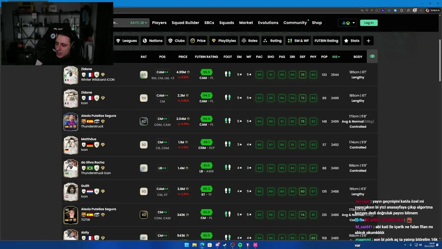Click the 95 rating badge in Zidane row
Image resolution: width=442 pixels, height=249 pixels.
pyautogui.click(x=144, y=75)
